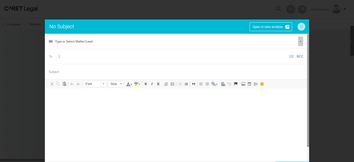354x162 pixels.
Task: Toggle italic formatting
Action: (x=152, y=84)
